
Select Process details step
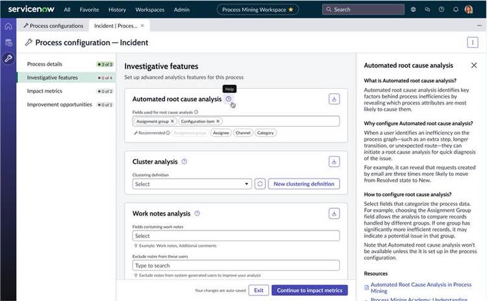[x=66, y=64]
